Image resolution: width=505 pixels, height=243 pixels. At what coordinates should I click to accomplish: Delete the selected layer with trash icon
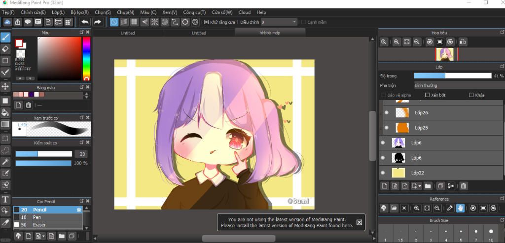click(x=463, y=186)
